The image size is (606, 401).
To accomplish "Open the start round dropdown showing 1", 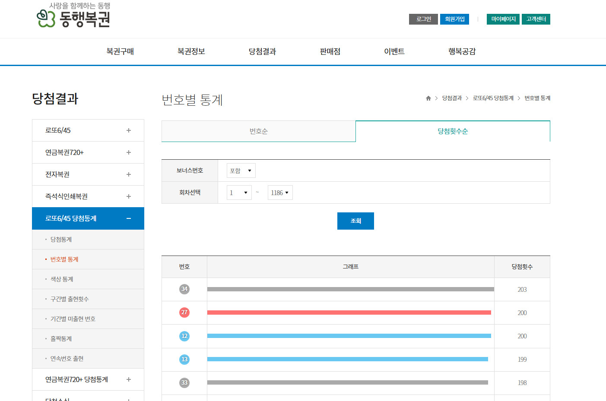I will (239, 193).
